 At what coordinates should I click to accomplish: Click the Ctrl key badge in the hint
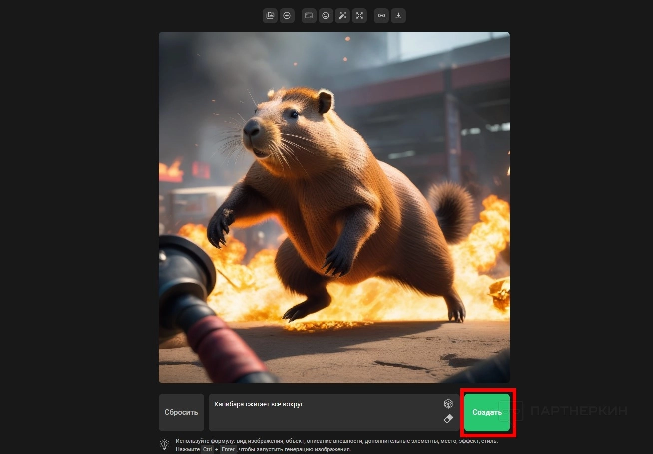coord(207,449)
